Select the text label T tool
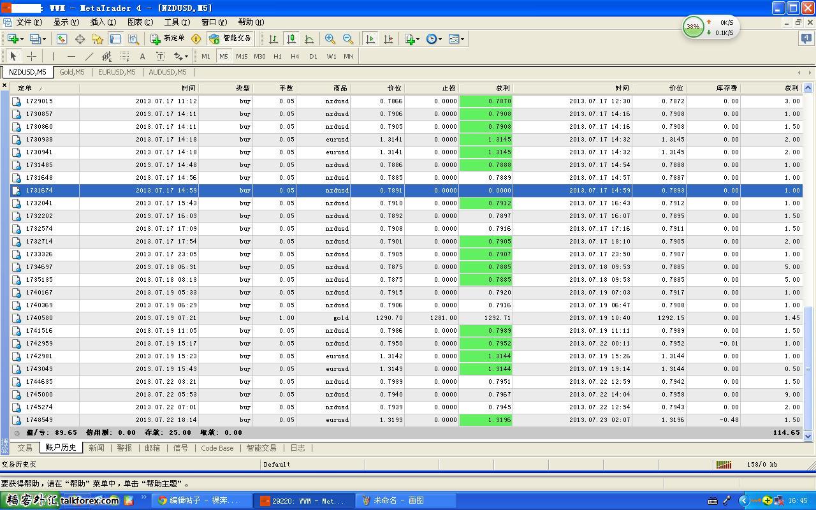Image resolution: width=816 pixels, height=510 pixels. (x=160, y=56)
